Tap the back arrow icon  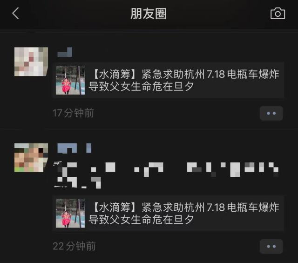click(x=15, y=14)
